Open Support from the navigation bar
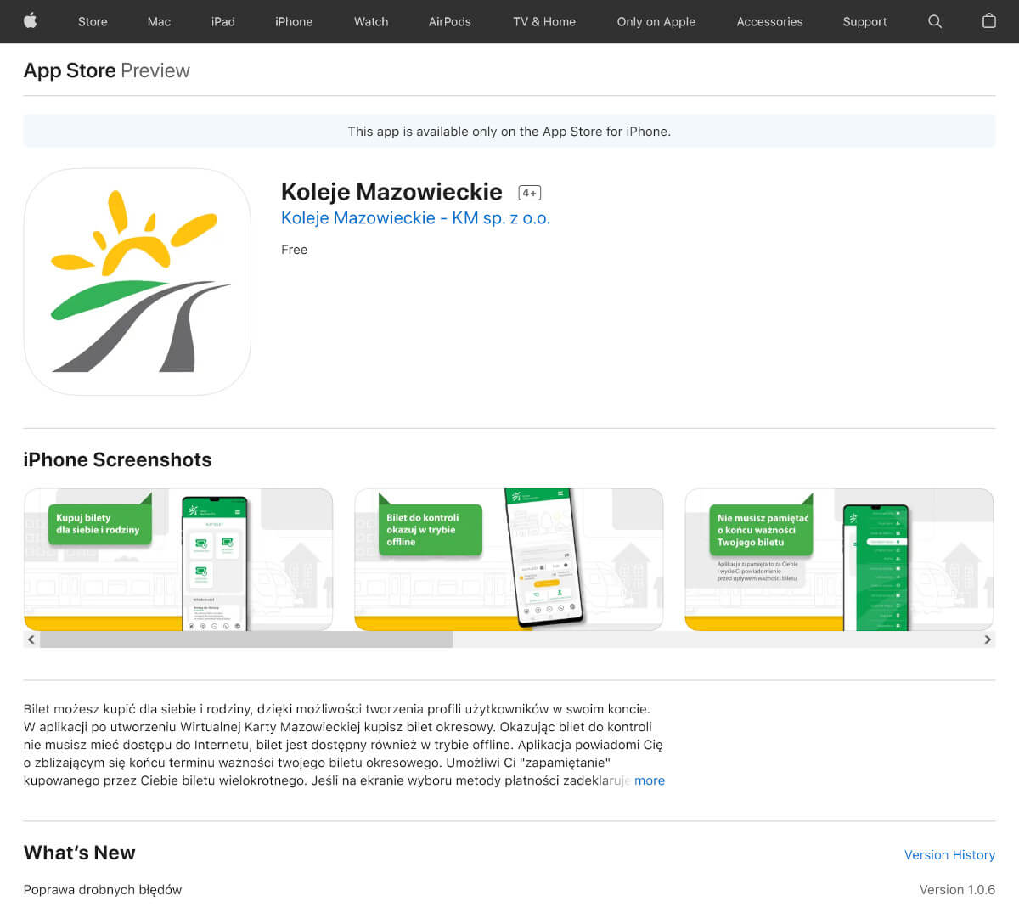Screen dimensions: 1019x907 tap(864, 21)
